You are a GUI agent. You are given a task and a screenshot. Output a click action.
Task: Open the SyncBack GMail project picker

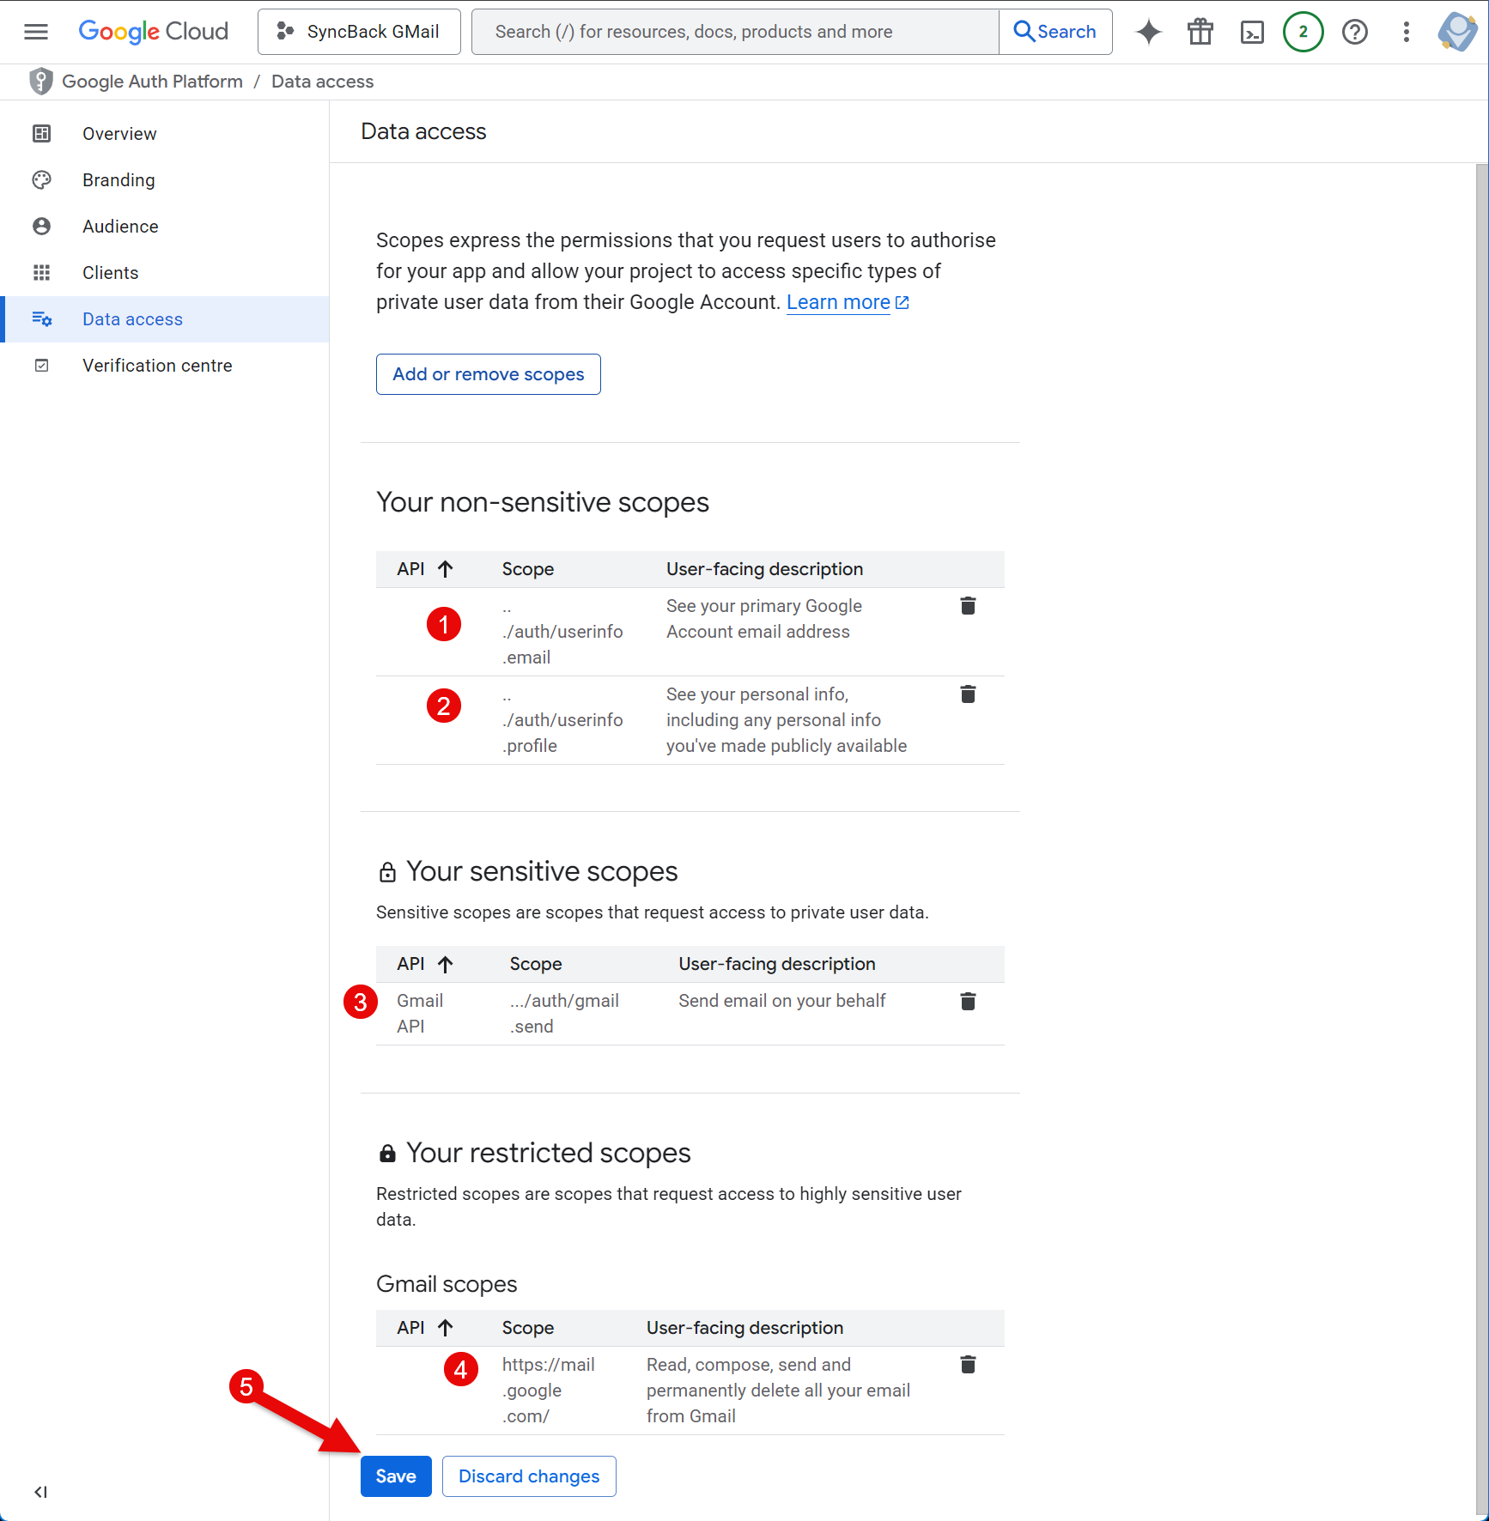[359, 32]
